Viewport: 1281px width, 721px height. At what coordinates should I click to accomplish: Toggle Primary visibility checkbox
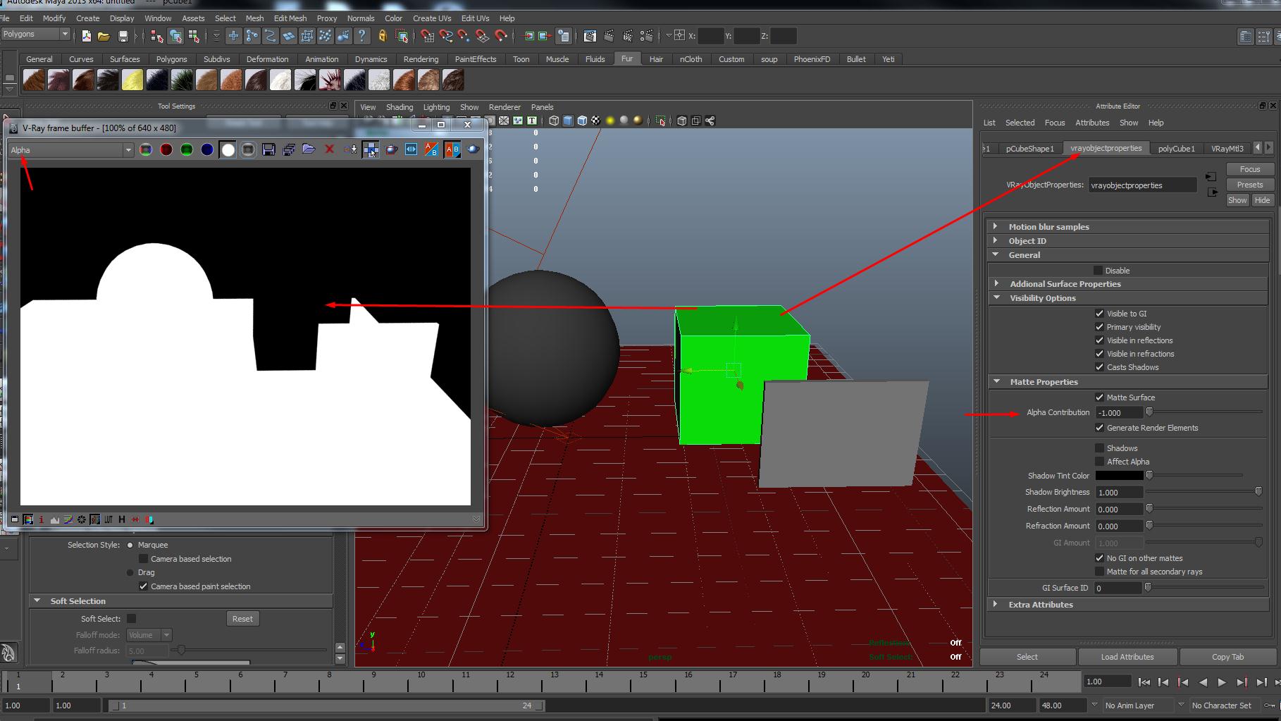(x=1099, y=327)
